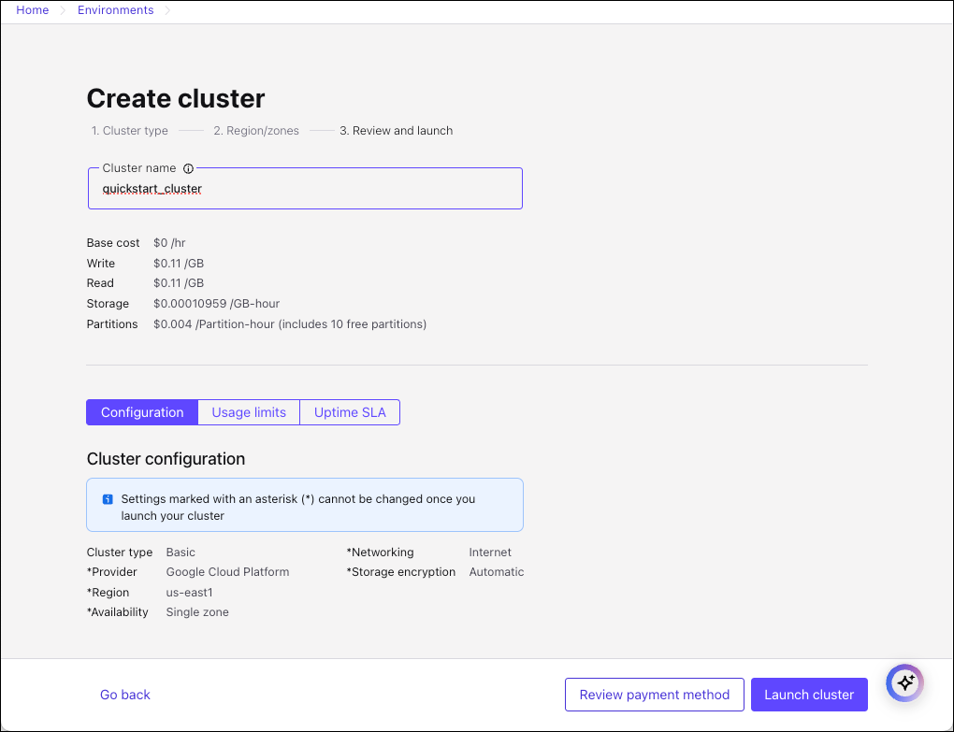Jump to step 1 Cluster type

tap(130, 131)
